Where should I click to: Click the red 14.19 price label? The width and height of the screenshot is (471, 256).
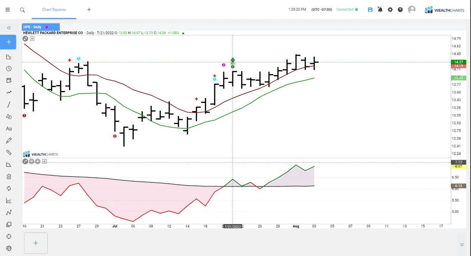[x=458, y=66]
